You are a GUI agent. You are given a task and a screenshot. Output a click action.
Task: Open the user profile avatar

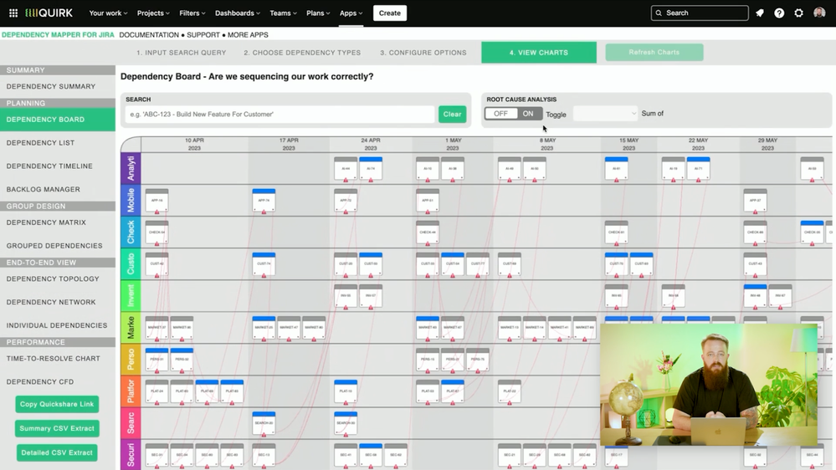click(x=819, y=13)
